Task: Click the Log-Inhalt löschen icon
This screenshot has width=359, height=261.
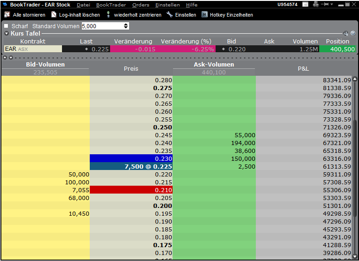Action: pyautogui.click(x=54, y=15)
